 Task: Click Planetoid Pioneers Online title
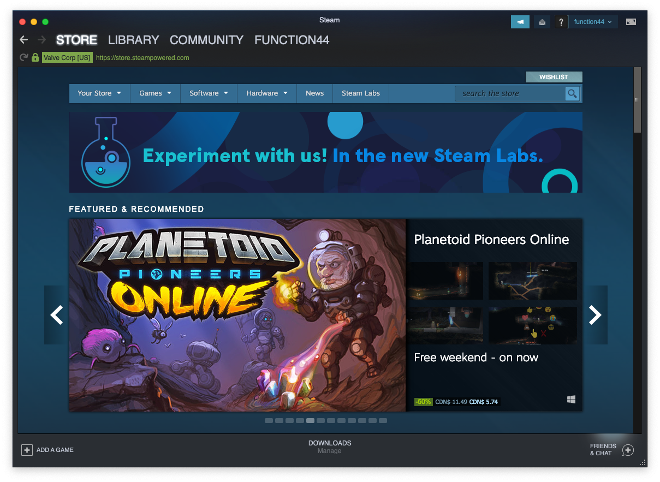tap(491, 239)
